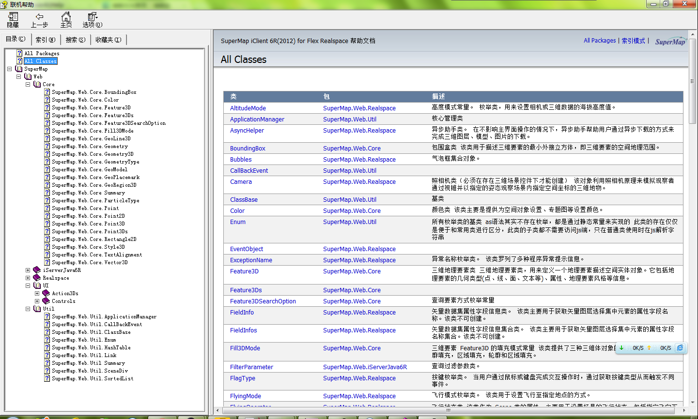The image size is (698, 419).
Task: Switch to the Search (搜索) tab
Action: point(75,40)
